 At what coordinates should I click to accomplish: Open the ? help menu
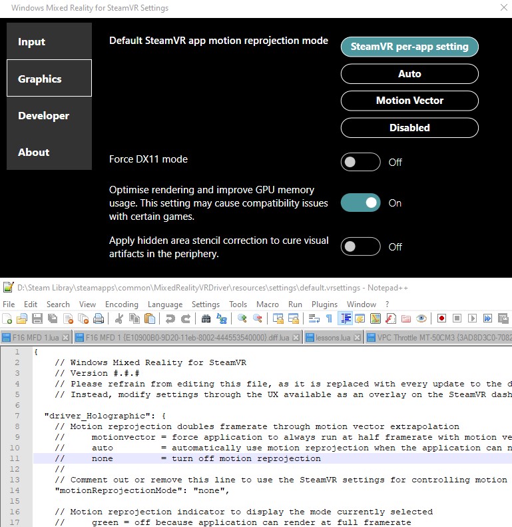pos(387,304)
